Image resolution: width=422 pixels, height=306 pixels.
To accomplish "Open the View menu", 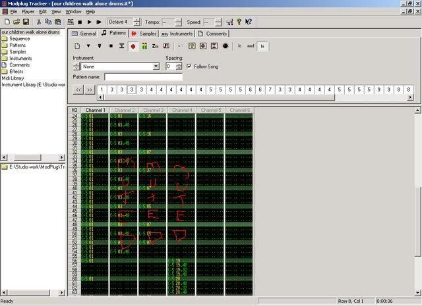I will 56,12.
